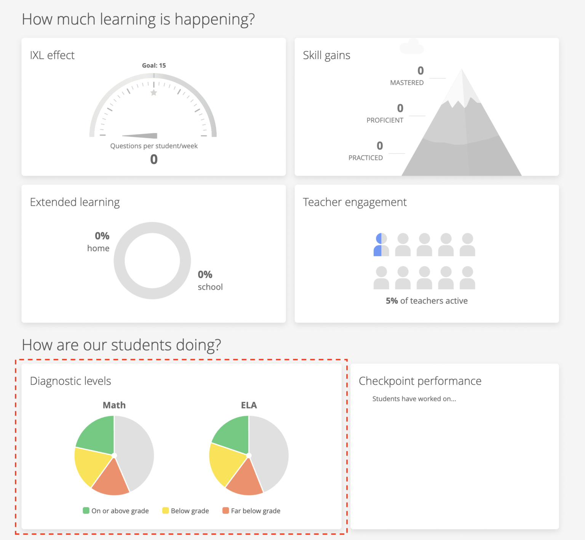Select the ELA pie chart
This screenshot has width=585, height=540.
click(x=249, y=456)
